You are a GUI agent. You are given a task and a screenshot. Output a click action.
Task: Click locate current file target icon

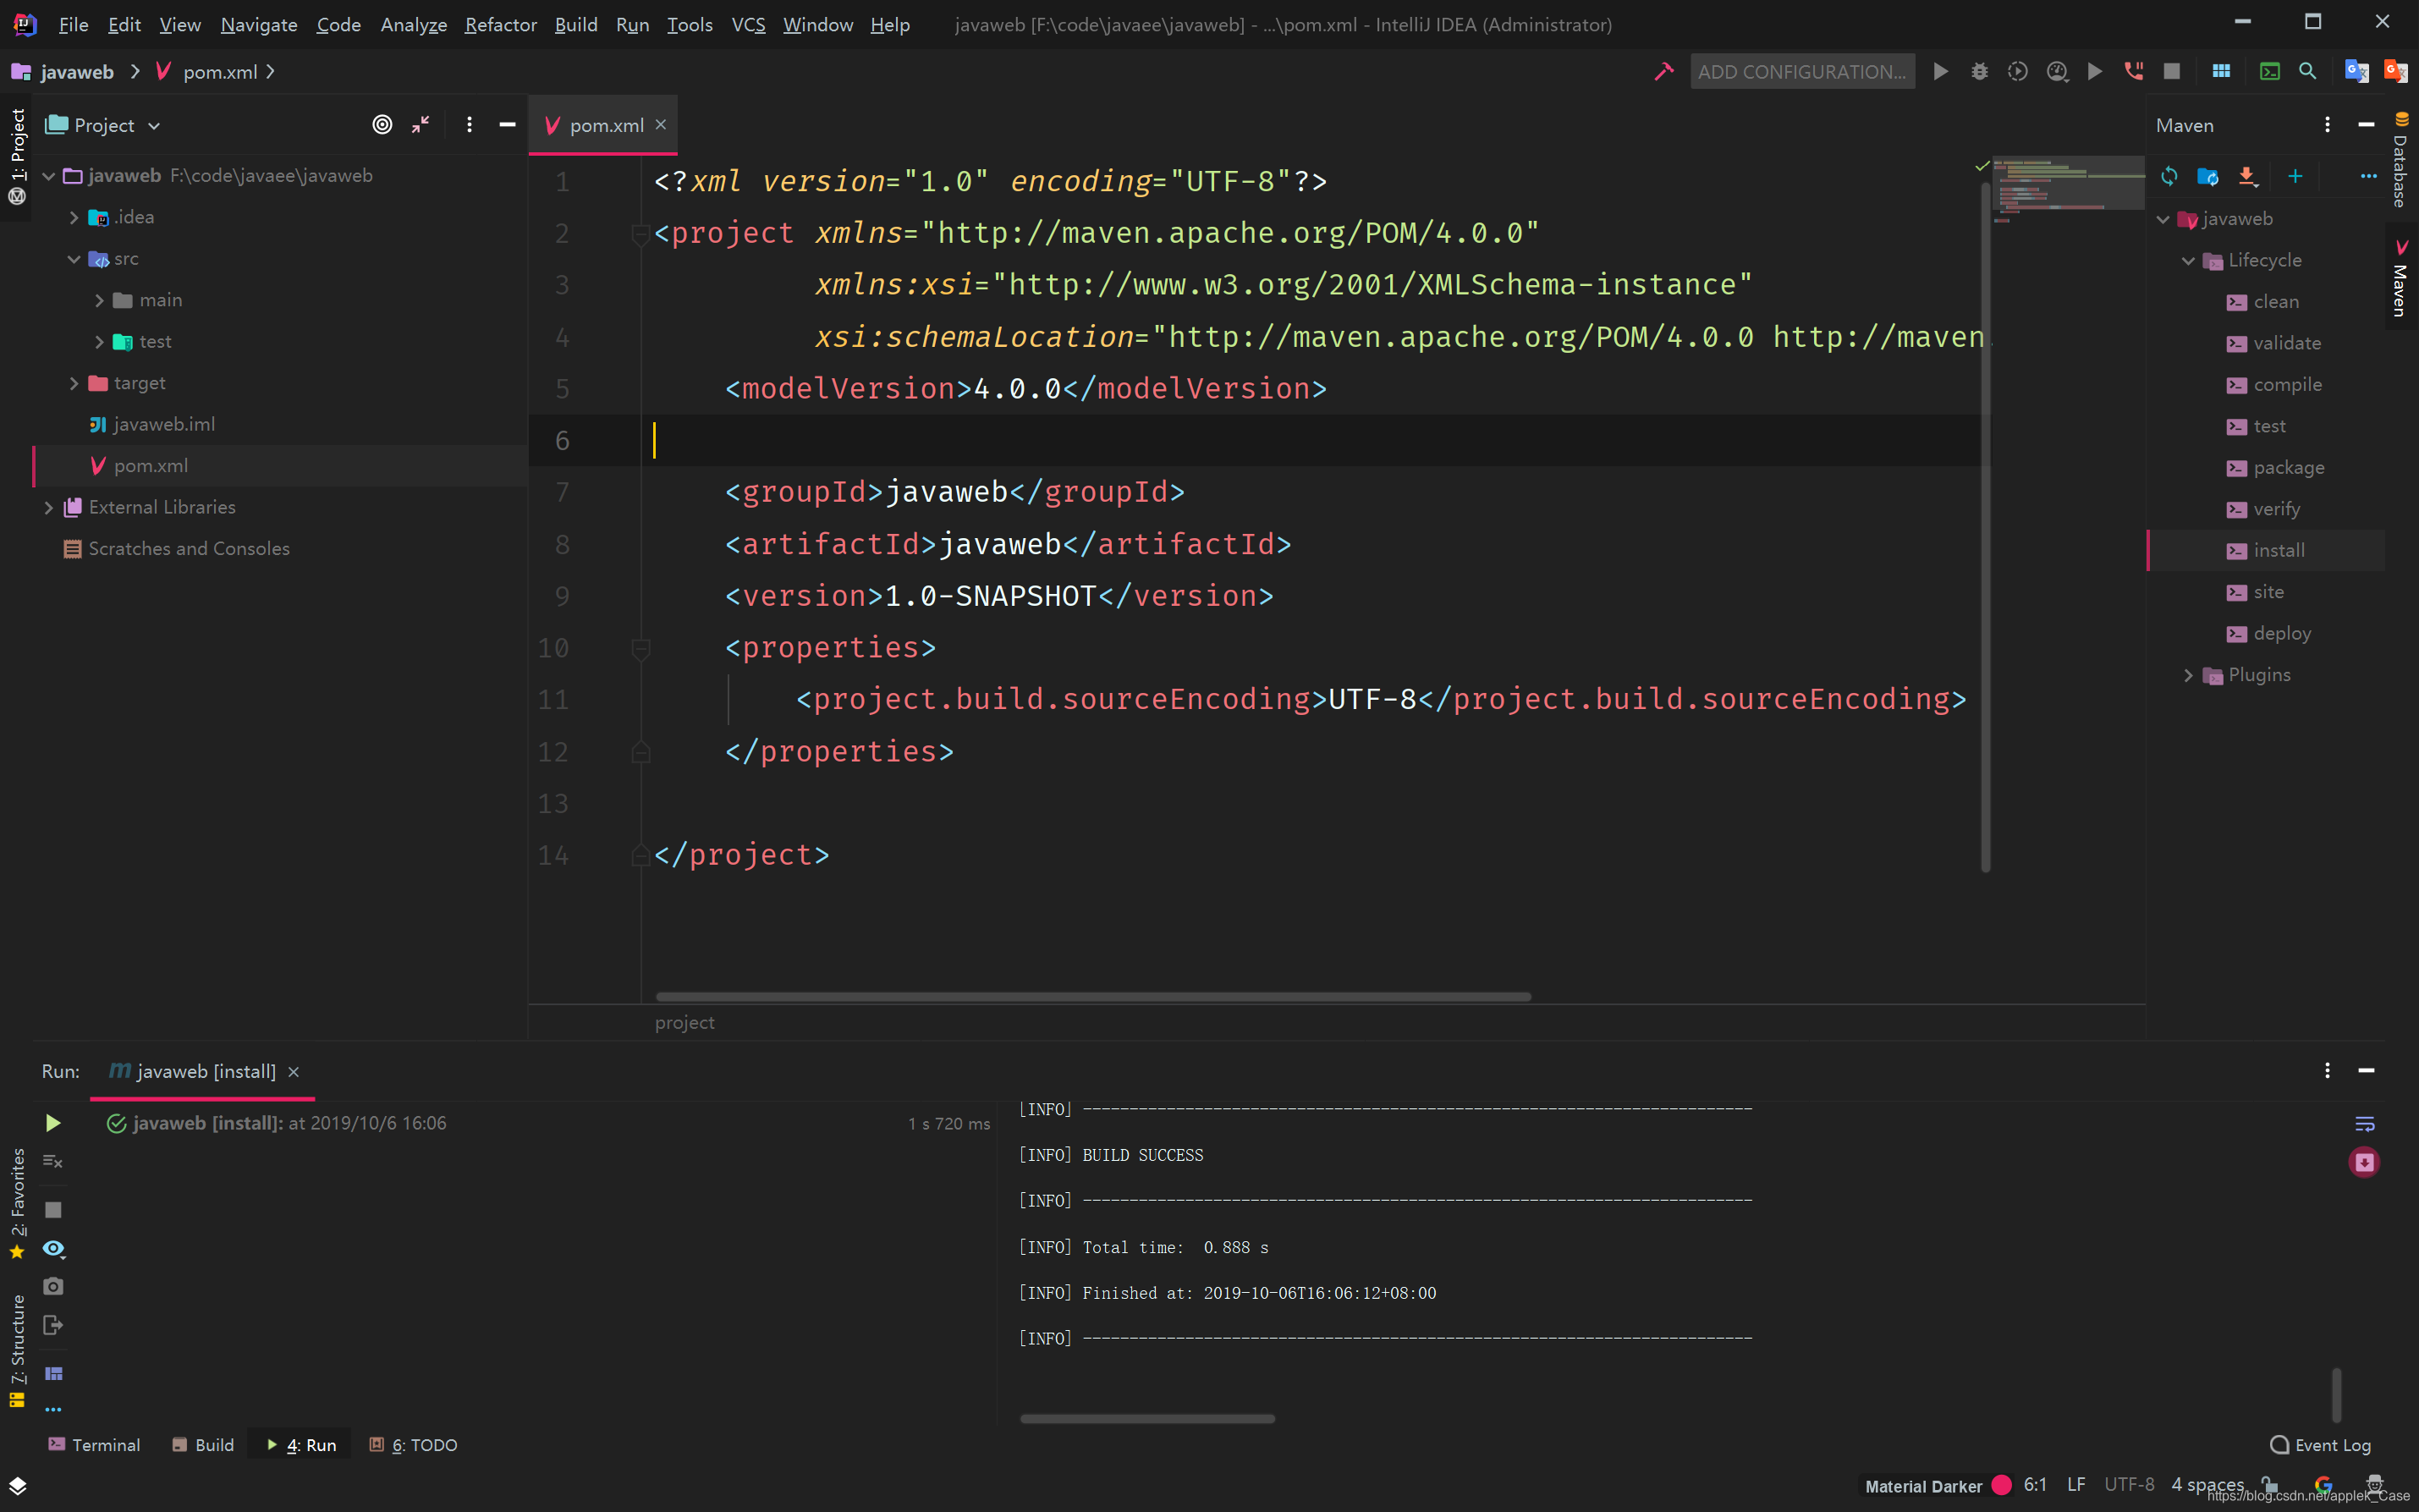(x=382, y=125)
